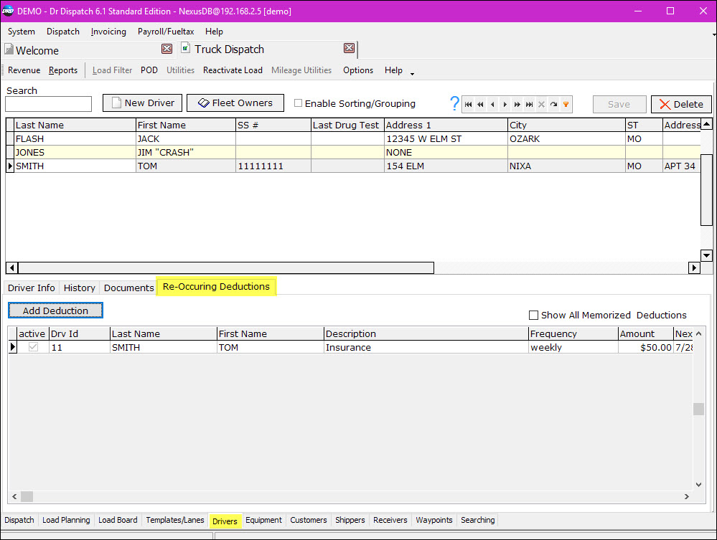This screenshot has width=717, height=540.
Task: Switch to the Driver Info tab
Action: pos(31,288)
